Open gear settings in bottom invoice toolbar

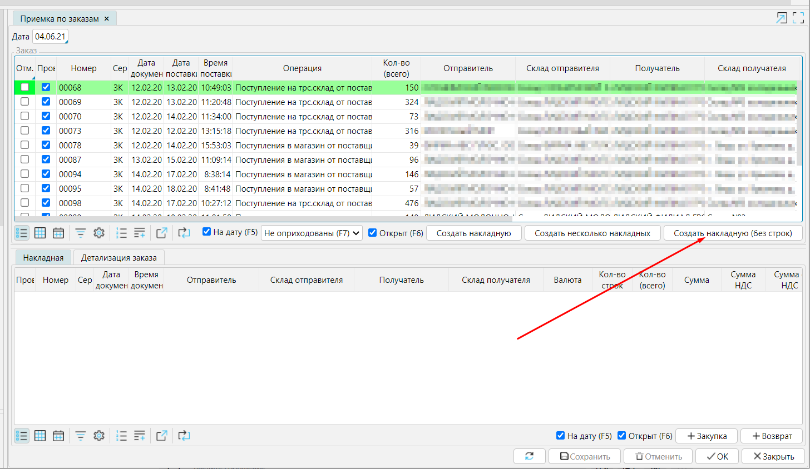tap(99, 436)
